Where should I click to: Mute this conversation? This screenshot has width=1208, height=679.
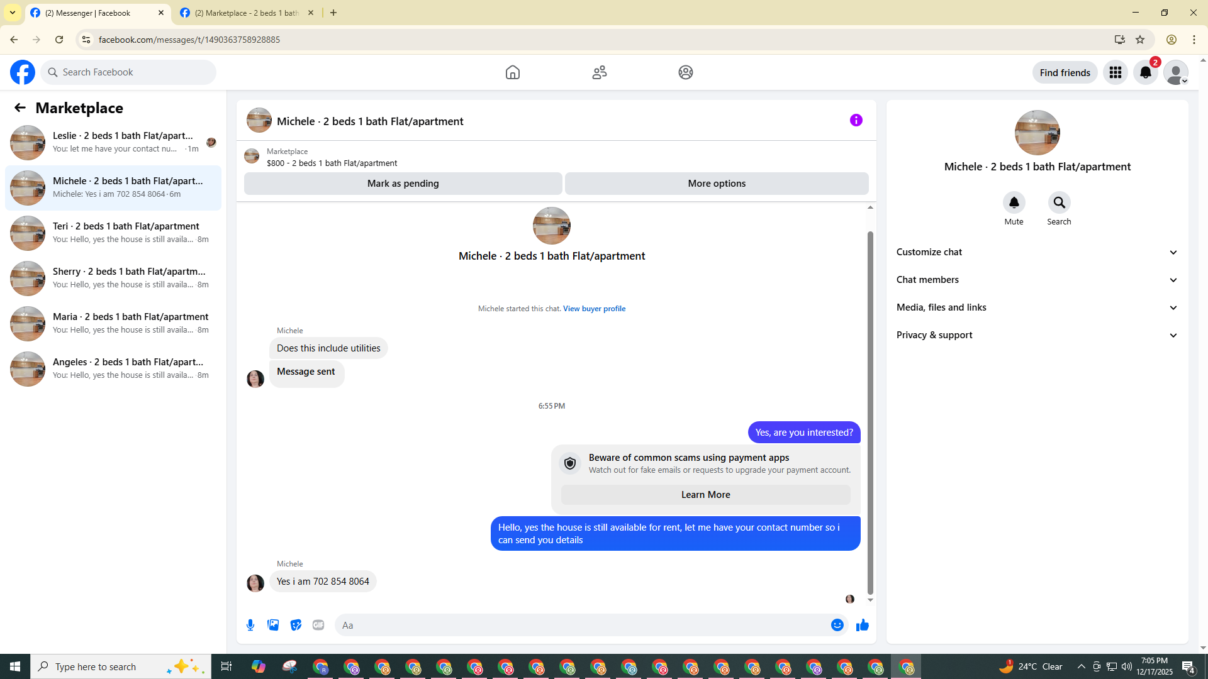point(1014,203)
